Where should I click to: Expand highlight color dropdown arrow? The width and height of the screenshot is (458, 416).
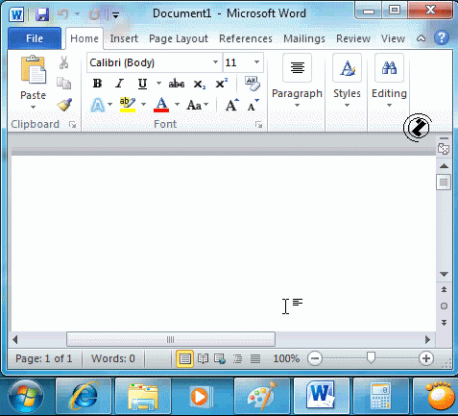pos(143,105)
